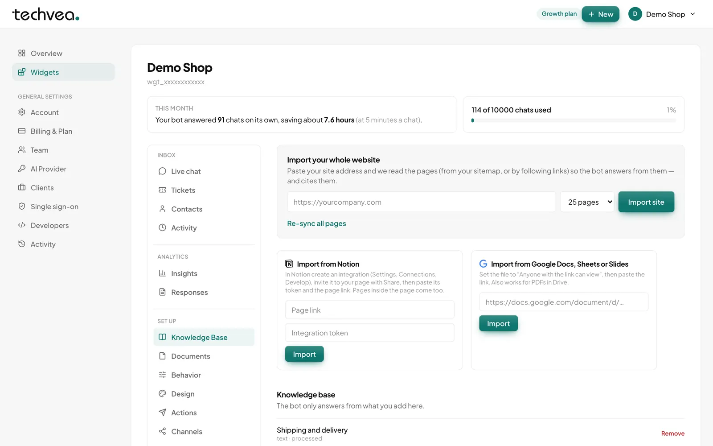Click the Import site button
Screen dimensions: 713x446
(646, 202)
